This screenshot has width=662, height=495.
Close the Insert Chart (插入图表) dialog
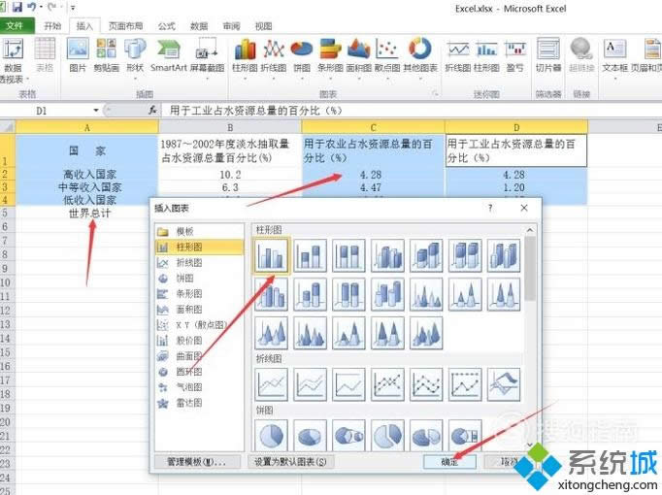[x=524, y=208]
